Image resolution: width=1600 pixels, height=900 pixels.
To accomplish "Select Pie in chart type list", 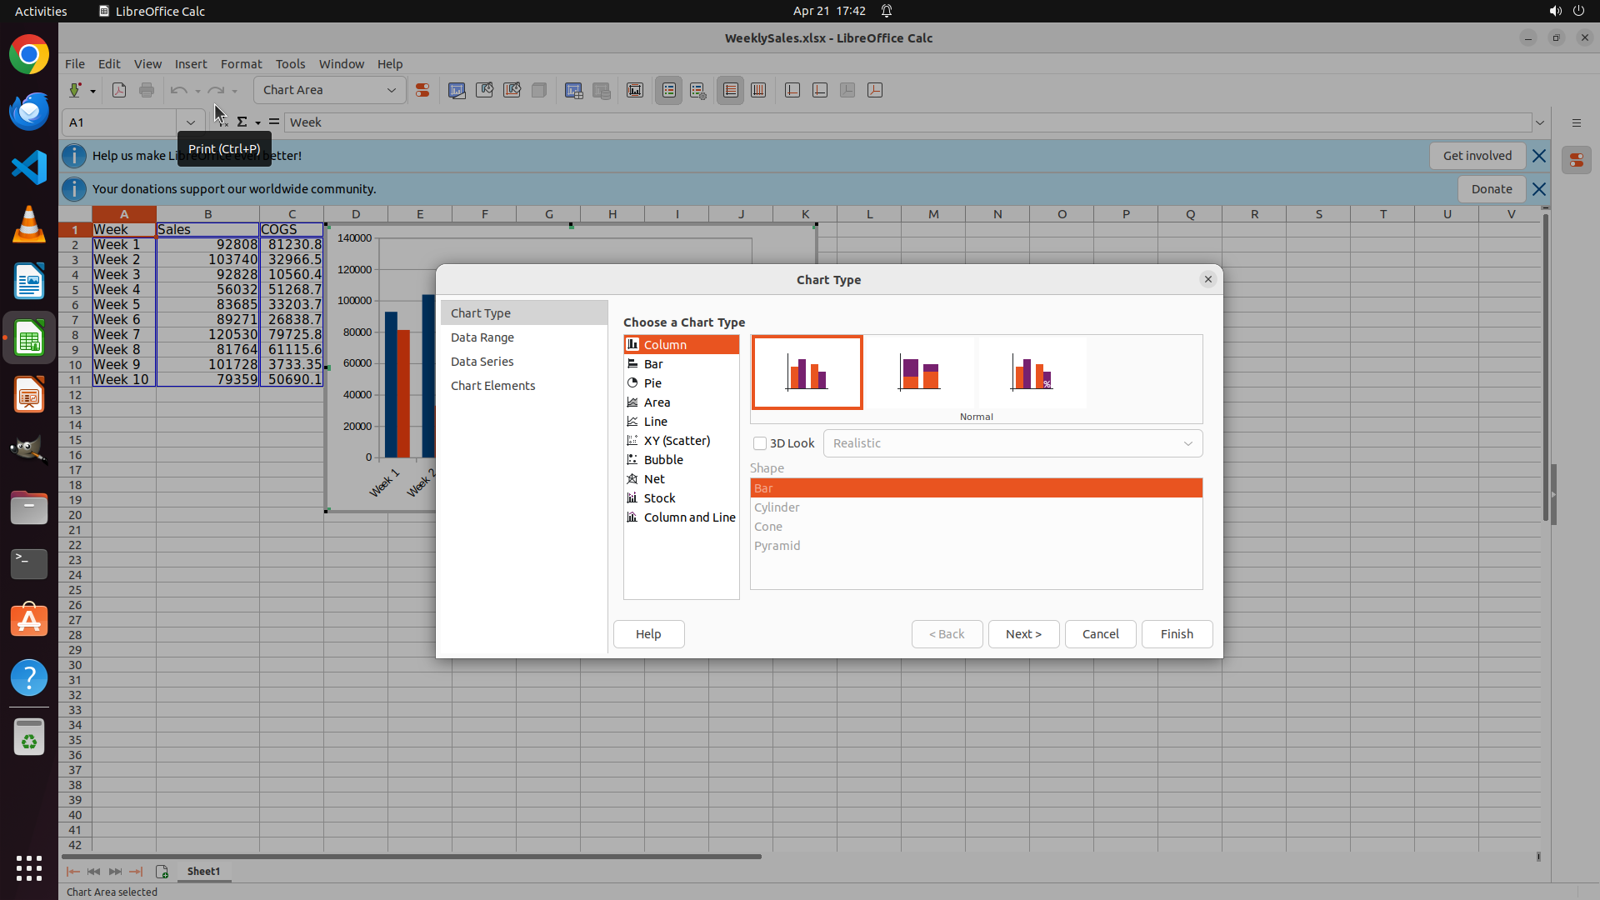I will (x=652, y=383).
